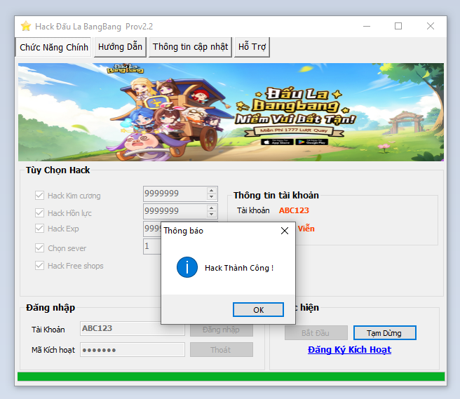Focus the Mã Kích hoạt password field
The image size is (460, 399).
(133, 350)
